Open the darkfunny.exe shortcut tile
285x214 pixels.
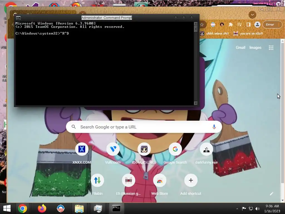[206, 149]
